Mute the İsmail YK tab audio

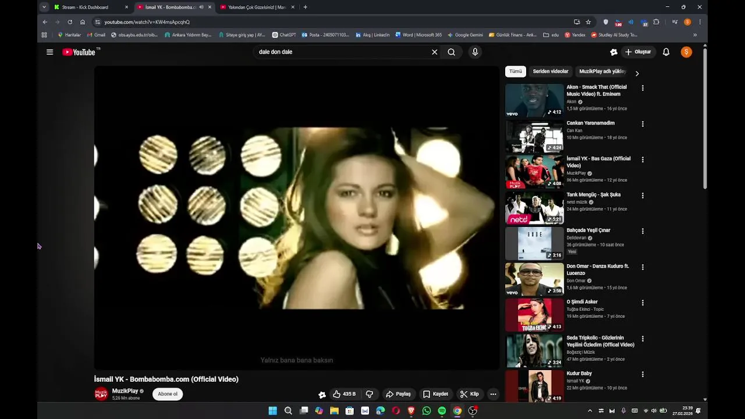click(x=201, y=7)
